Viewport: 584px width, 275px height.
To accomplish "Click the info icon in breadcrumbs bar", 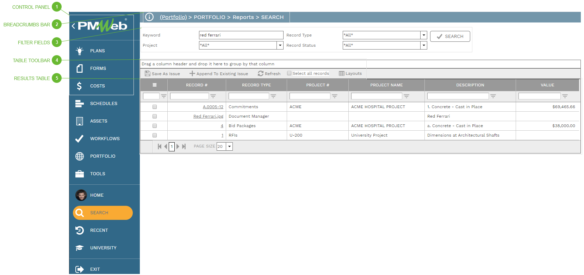I will (x=149, y=17).
